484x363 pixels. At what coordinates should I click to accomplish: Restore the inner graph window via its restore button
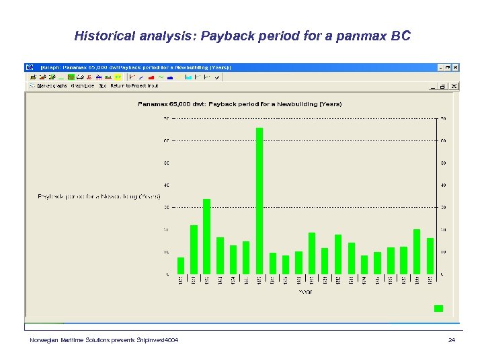click(x=442, y=87)
